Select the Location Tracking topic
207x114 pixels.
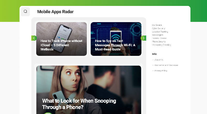[x=160, y=32]
